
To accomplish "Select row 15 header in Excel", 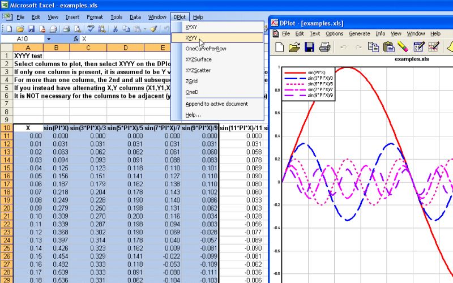I will [7, 168].
